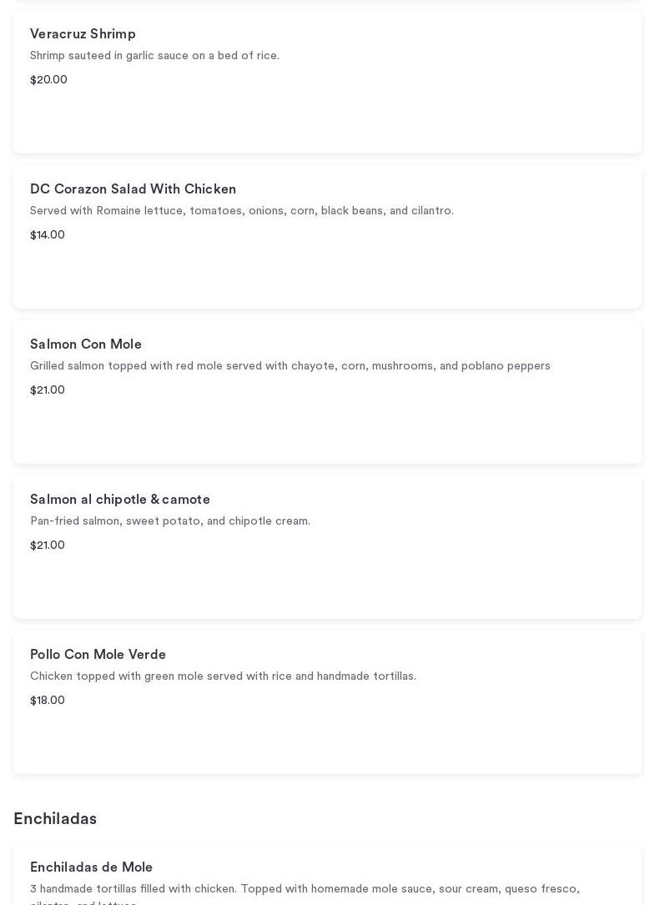The height and width of the screenshot is (905, 655).
Task: Click the $21.00 price under Salmon Con Mole
Action: 48,390
